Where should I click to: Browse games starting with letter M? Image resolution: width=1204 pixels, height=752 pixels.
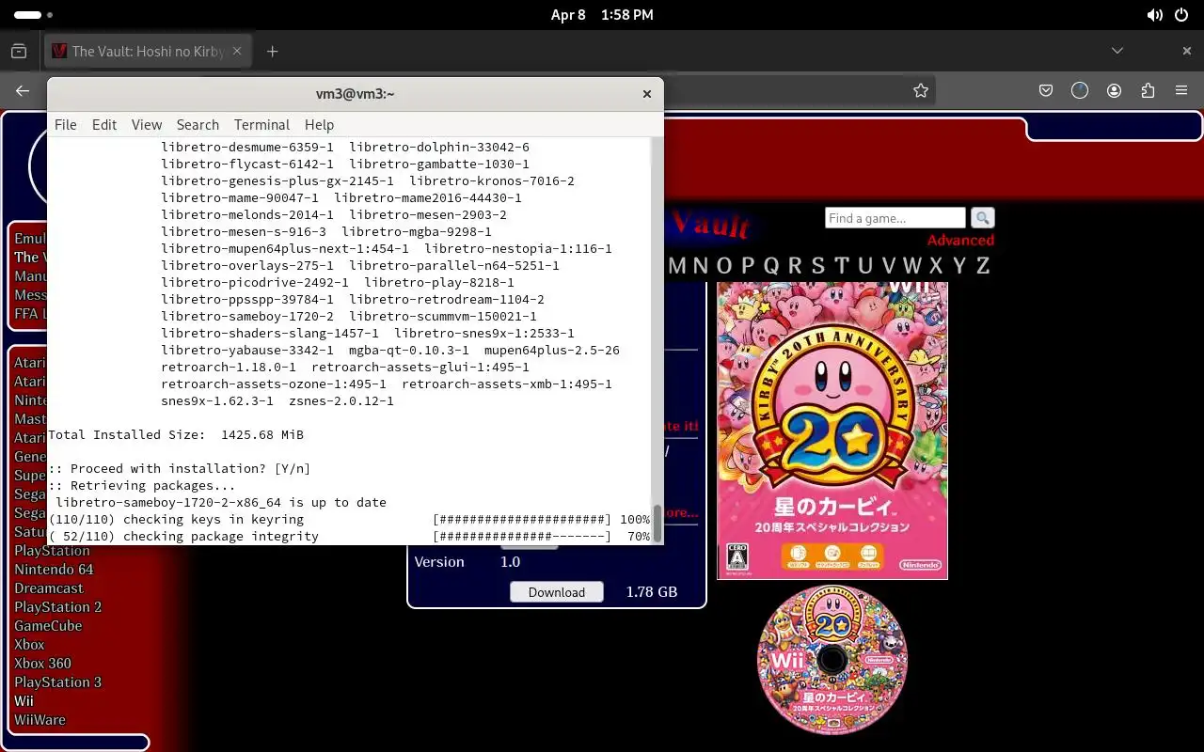(x=677, y=265)
